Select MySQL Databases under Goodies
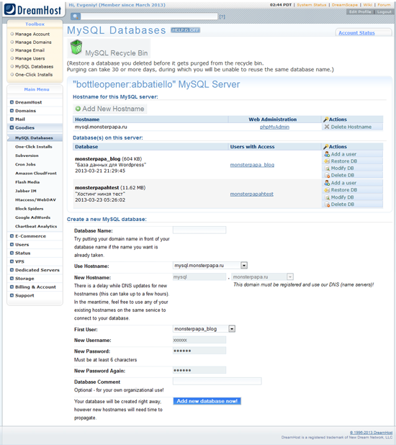This screenshot has height=445, width=396. point(34,138)
